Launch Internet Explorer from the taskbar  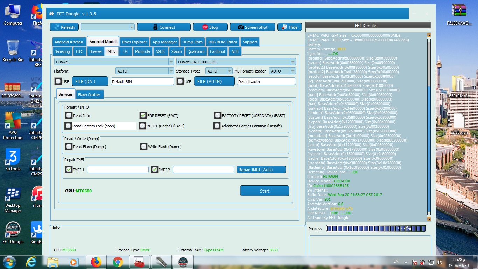point(31,262)
